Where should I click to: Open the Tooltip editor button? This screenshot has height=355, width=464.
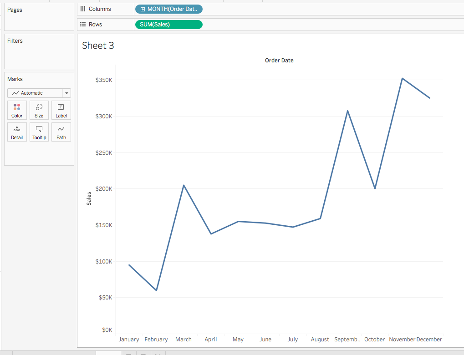click(39, 132)
